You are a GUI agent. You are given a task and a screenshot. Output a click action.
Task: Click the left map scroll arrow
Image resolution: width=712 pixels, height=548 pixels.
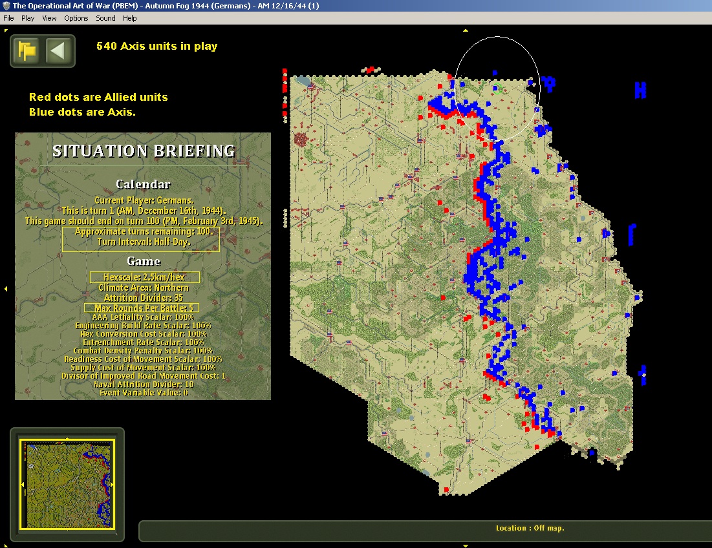click(x=5, y=288)
